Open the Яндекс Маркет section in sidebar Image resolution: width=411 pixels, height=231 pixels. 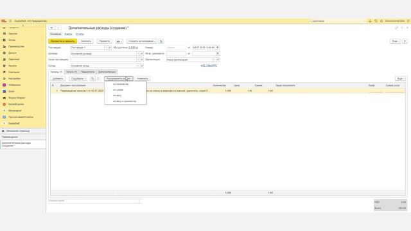pyautogui.click(x=17, y=98)
